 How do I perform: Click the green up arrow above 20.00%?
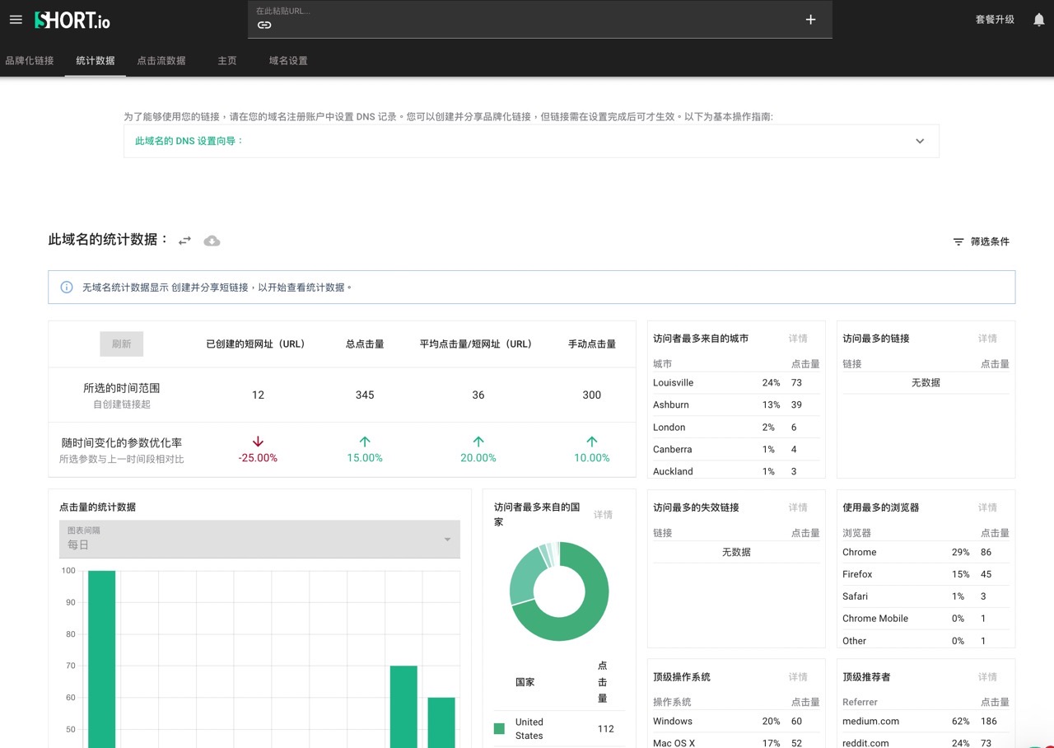(x=478, y=442)
